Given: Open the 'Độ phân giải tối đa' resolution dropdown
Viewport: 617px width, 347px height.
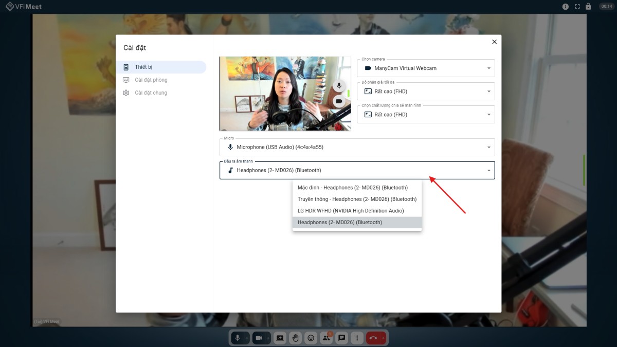Looking at the screenshot, I should point(426,92).
